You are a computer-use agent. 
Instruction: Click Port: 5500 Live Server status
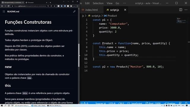pyautogui.click(x=153, y=103)
